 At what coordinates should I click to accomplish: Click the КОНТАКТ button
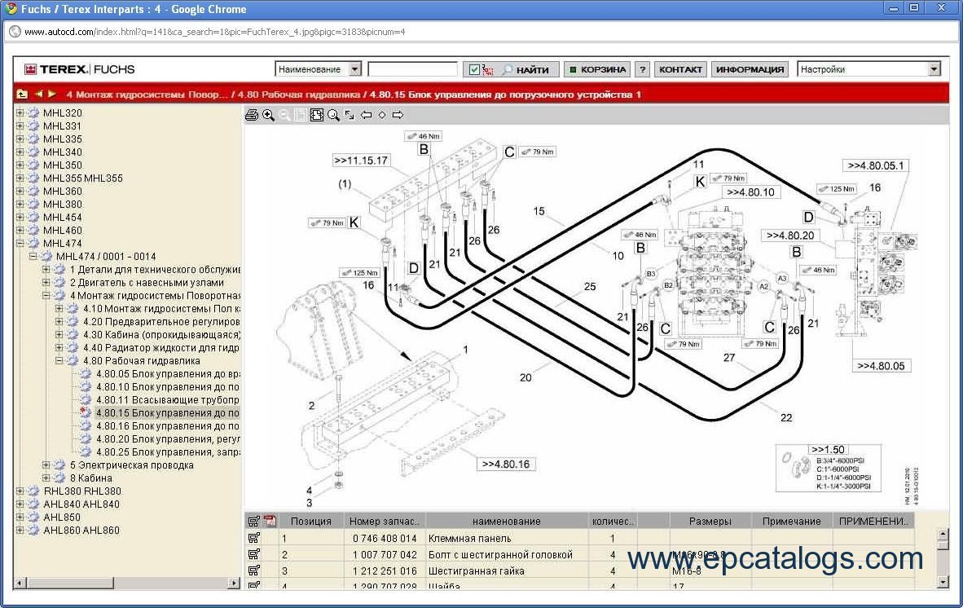680,69
